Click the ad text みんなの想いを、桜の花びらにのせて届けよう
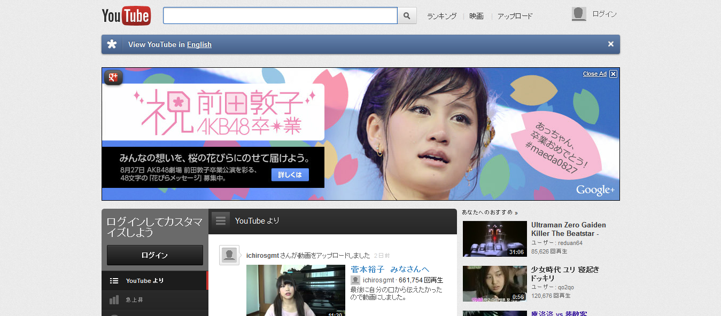 tap(215, 159)
